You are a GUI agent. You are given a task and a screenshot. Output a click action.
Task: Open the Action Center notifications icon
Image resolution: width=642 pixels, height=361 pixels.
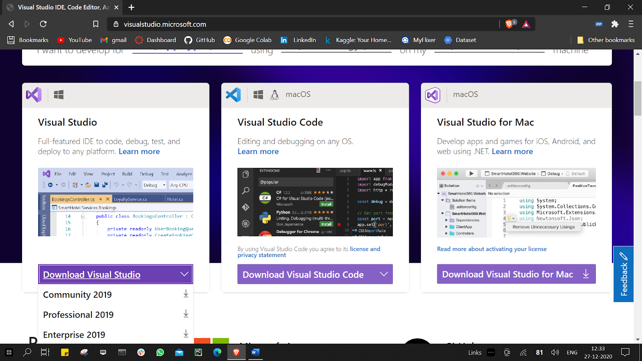(x=625, y=352)
